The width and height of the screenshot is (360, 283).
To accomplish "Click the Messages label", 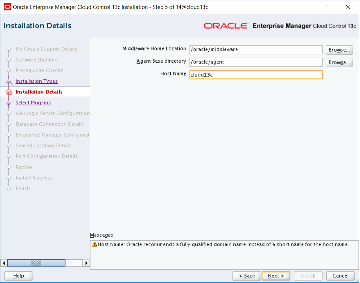I will coord(102,235).
